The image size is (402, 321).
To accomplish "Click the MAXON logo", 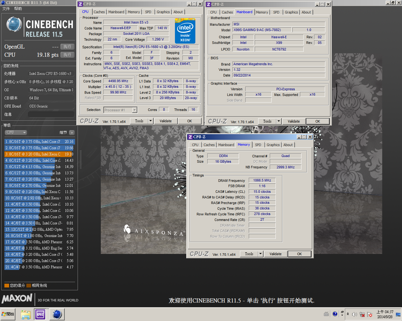I will pos(17,298).
